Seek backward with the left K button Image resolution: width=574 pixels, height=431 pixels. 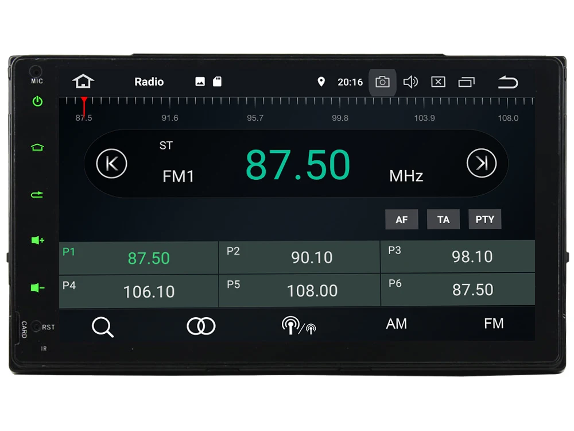point(111,163)
